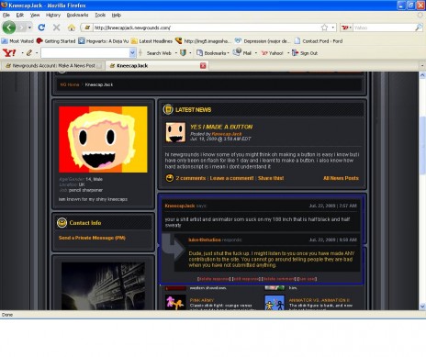Click Leave a comment! link
This screenshot has height=357, width=426.
pos(231,178)
